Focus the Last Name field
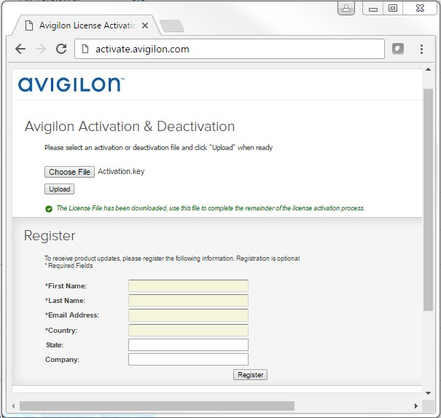This screenshot has height=418, width=441. tap(188, 301)
